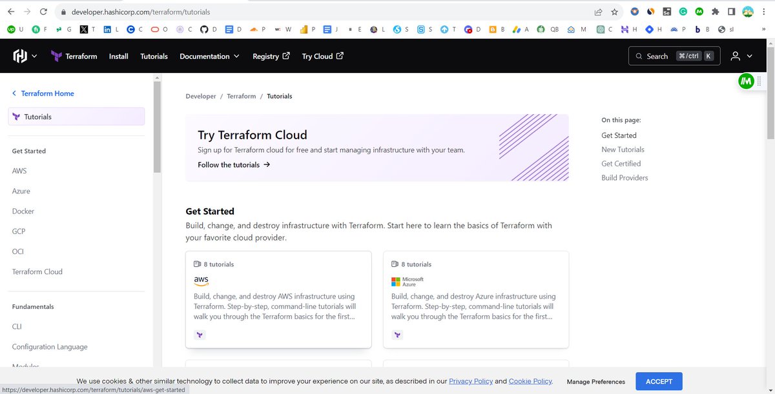Open the Selenium IDE extension icon
The width and height of the screenshot is (775, 394).
click(666, 12)
